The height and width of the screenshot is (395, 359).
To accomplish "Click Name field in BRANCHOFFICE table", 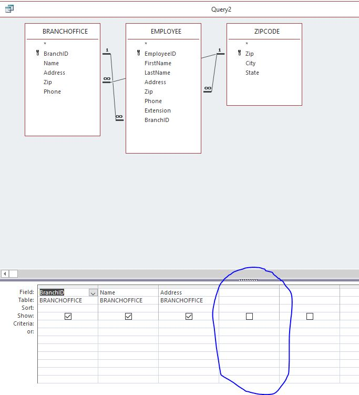I will [x=51, y=63].
